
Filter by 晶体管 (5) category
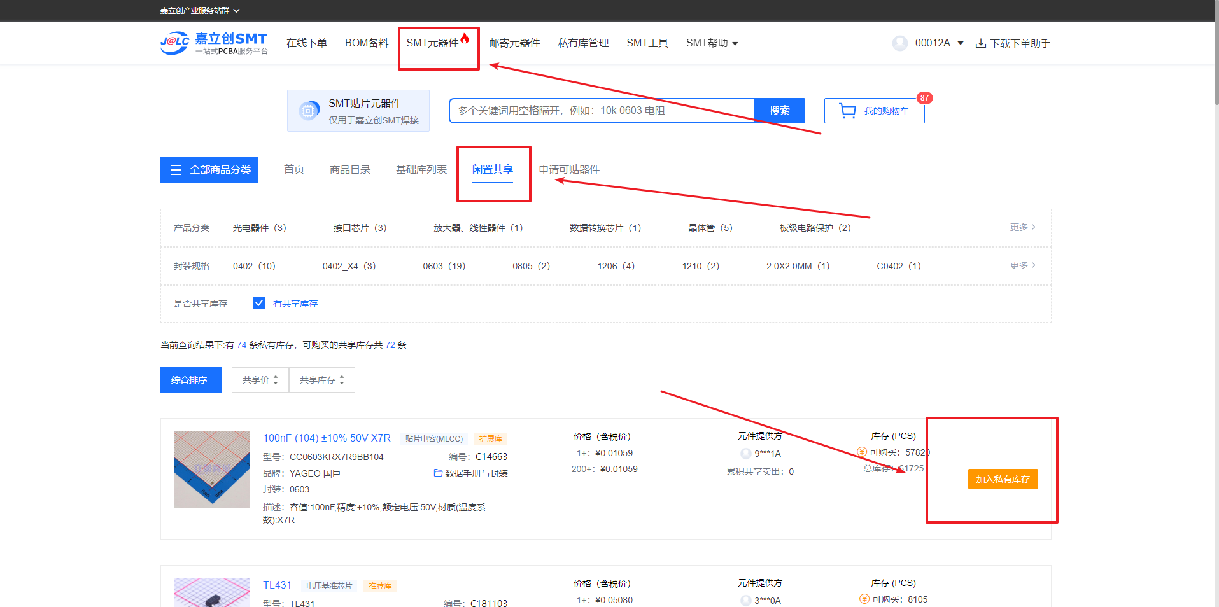(x=710, y=228)
